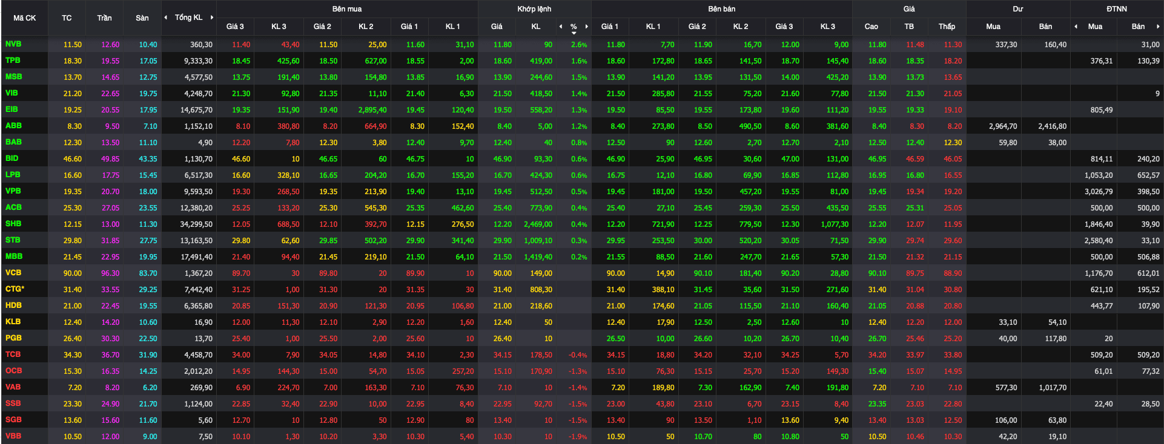The image size is (1164, 444).
Task: Open the SGB stock ticker
Action: coord(13,420)
